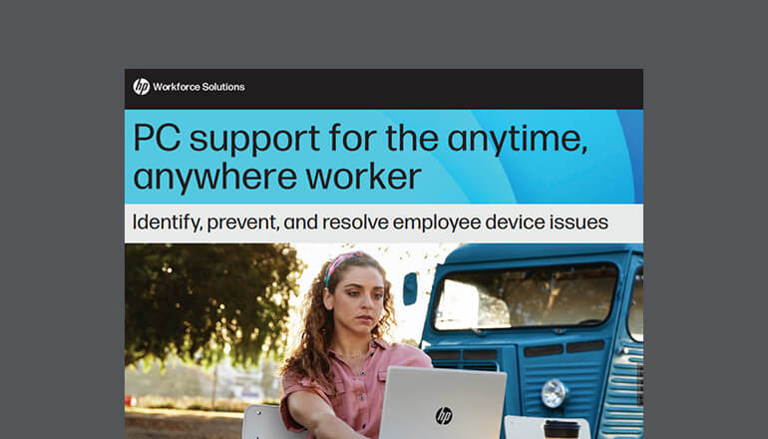Click the van's side mirror

(410, 288)
